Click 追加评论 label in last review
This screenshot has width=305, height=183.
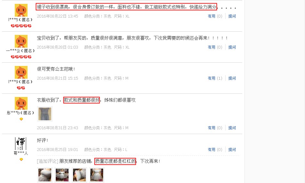pyautogui.click(x=47, y=161)
